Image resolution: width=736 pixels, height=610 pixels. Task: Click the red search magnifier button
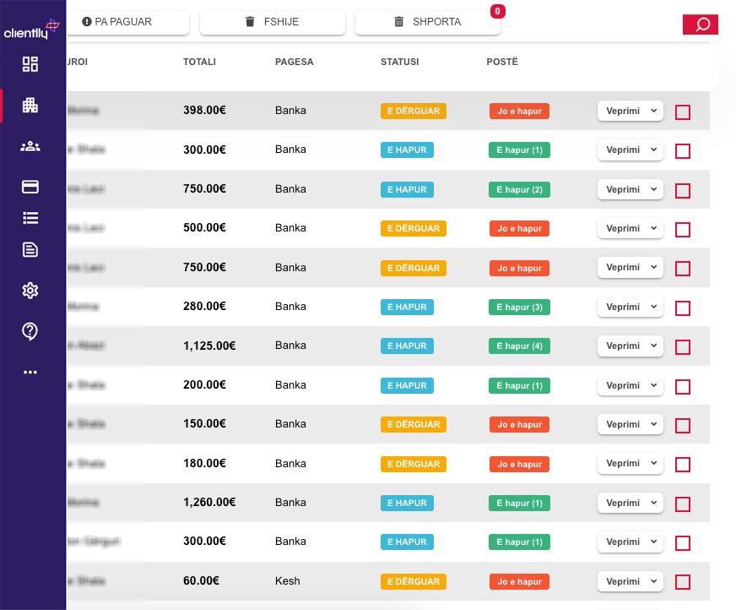(701, 25)
